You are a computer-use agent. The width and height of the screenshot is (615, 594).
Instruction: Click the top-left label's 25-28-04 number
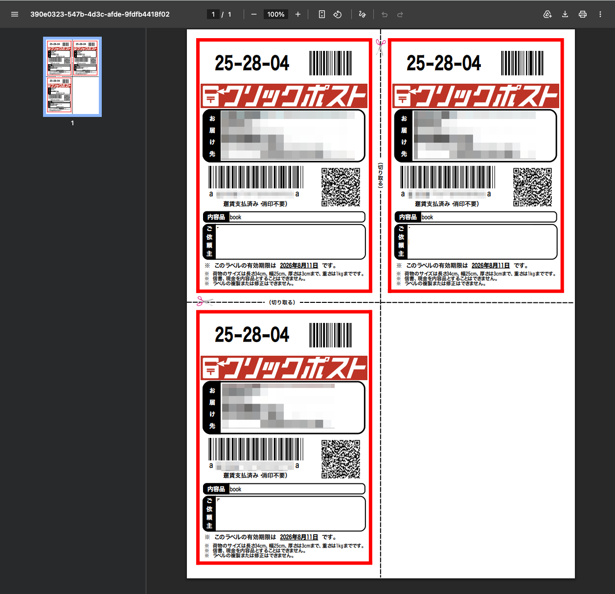point(252,63)
